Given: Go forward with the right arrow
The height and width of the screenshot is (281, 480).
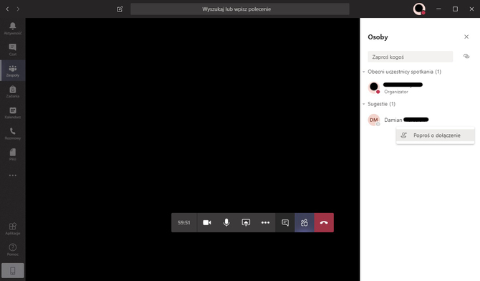Looking at the screenshot, I should click(x=18, y=9).
